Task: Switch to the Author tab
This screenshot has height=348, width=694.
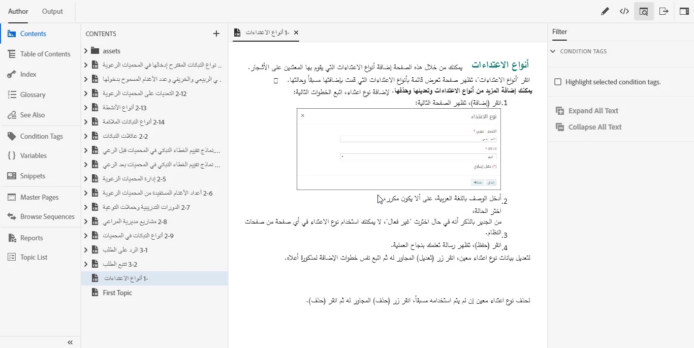Action: pos(18,11)
